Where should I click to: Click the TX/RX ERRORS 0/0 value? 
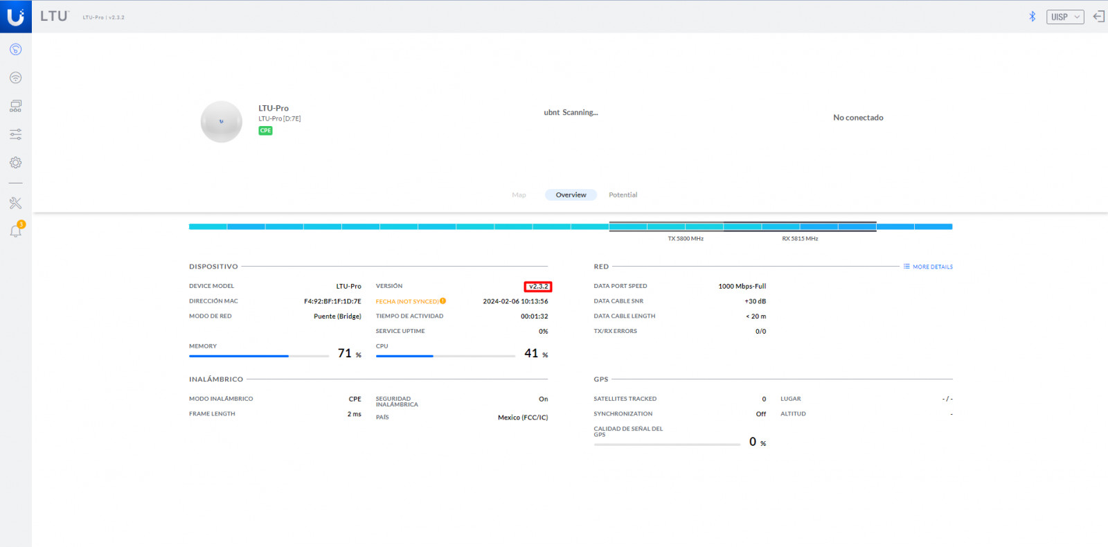(x=760, y=332)
